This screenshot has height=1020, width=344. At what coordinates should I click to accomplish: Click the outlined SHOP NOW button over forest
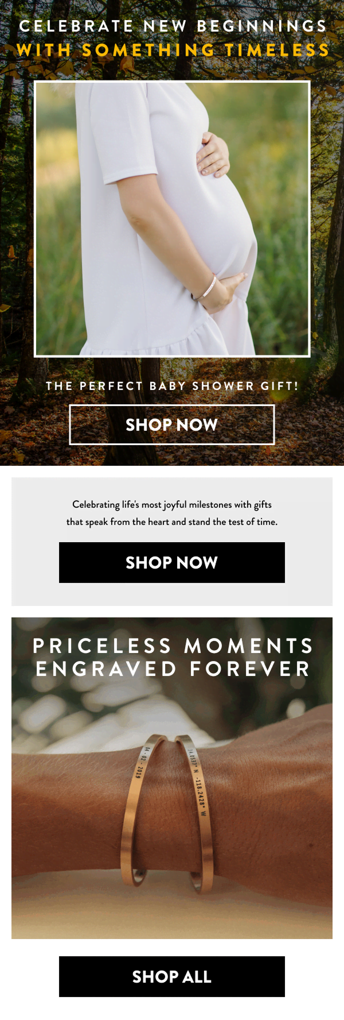tap(172, 424)
